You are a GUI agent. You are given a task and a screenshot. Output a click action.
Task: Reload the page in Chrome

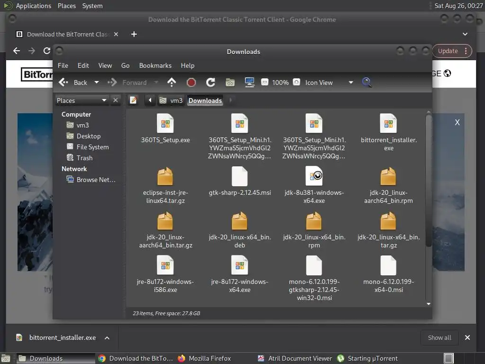click(x=47, y=51)
